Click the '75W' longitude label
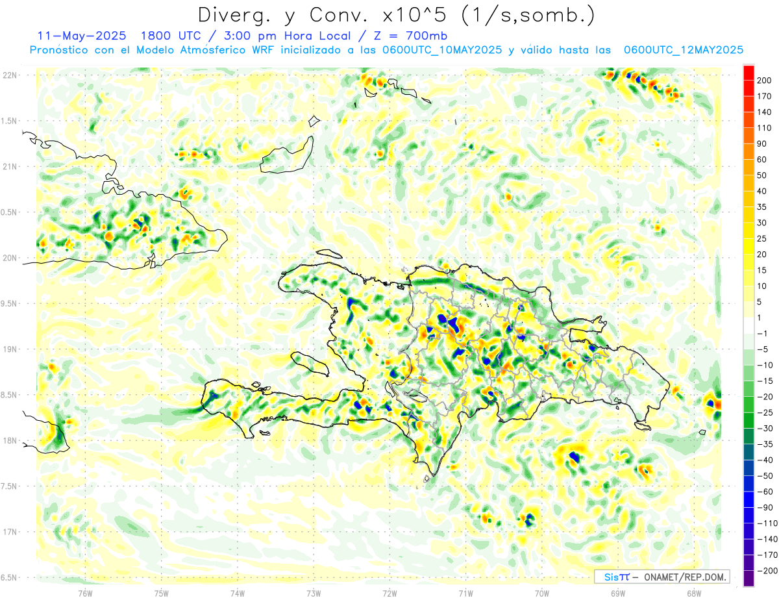 pos(162,593)
